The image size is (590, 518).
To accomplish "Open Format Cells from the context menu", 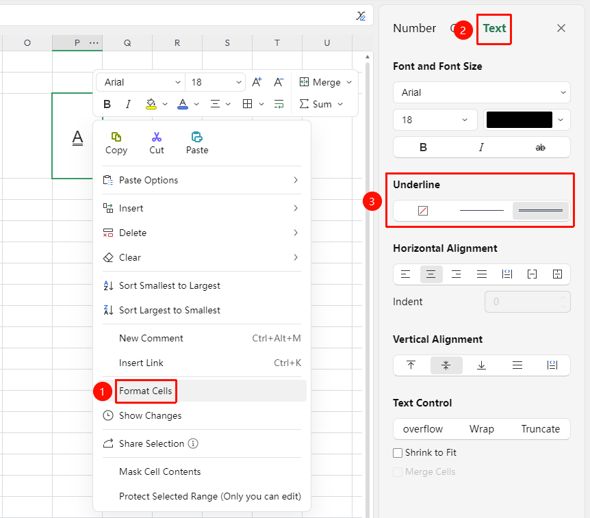I will point(145,391).
